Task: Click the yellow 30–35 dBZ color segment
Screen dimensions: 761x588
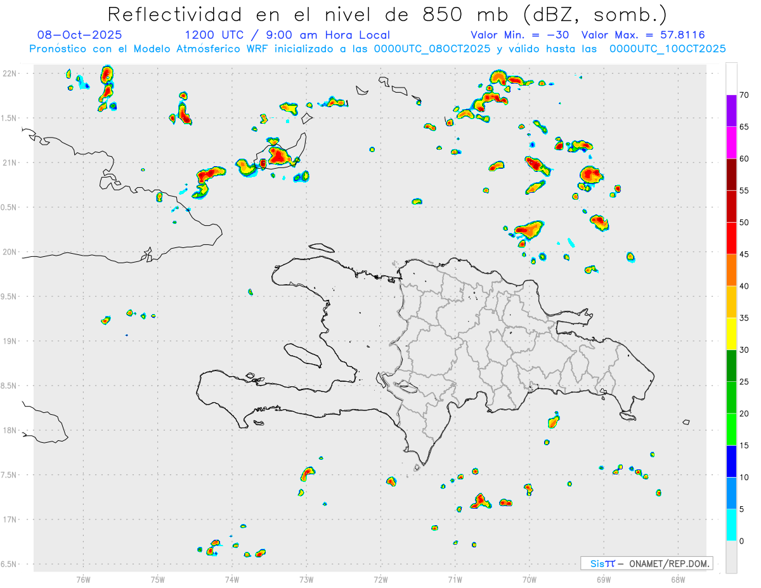Action: click(x=731, y=334)
